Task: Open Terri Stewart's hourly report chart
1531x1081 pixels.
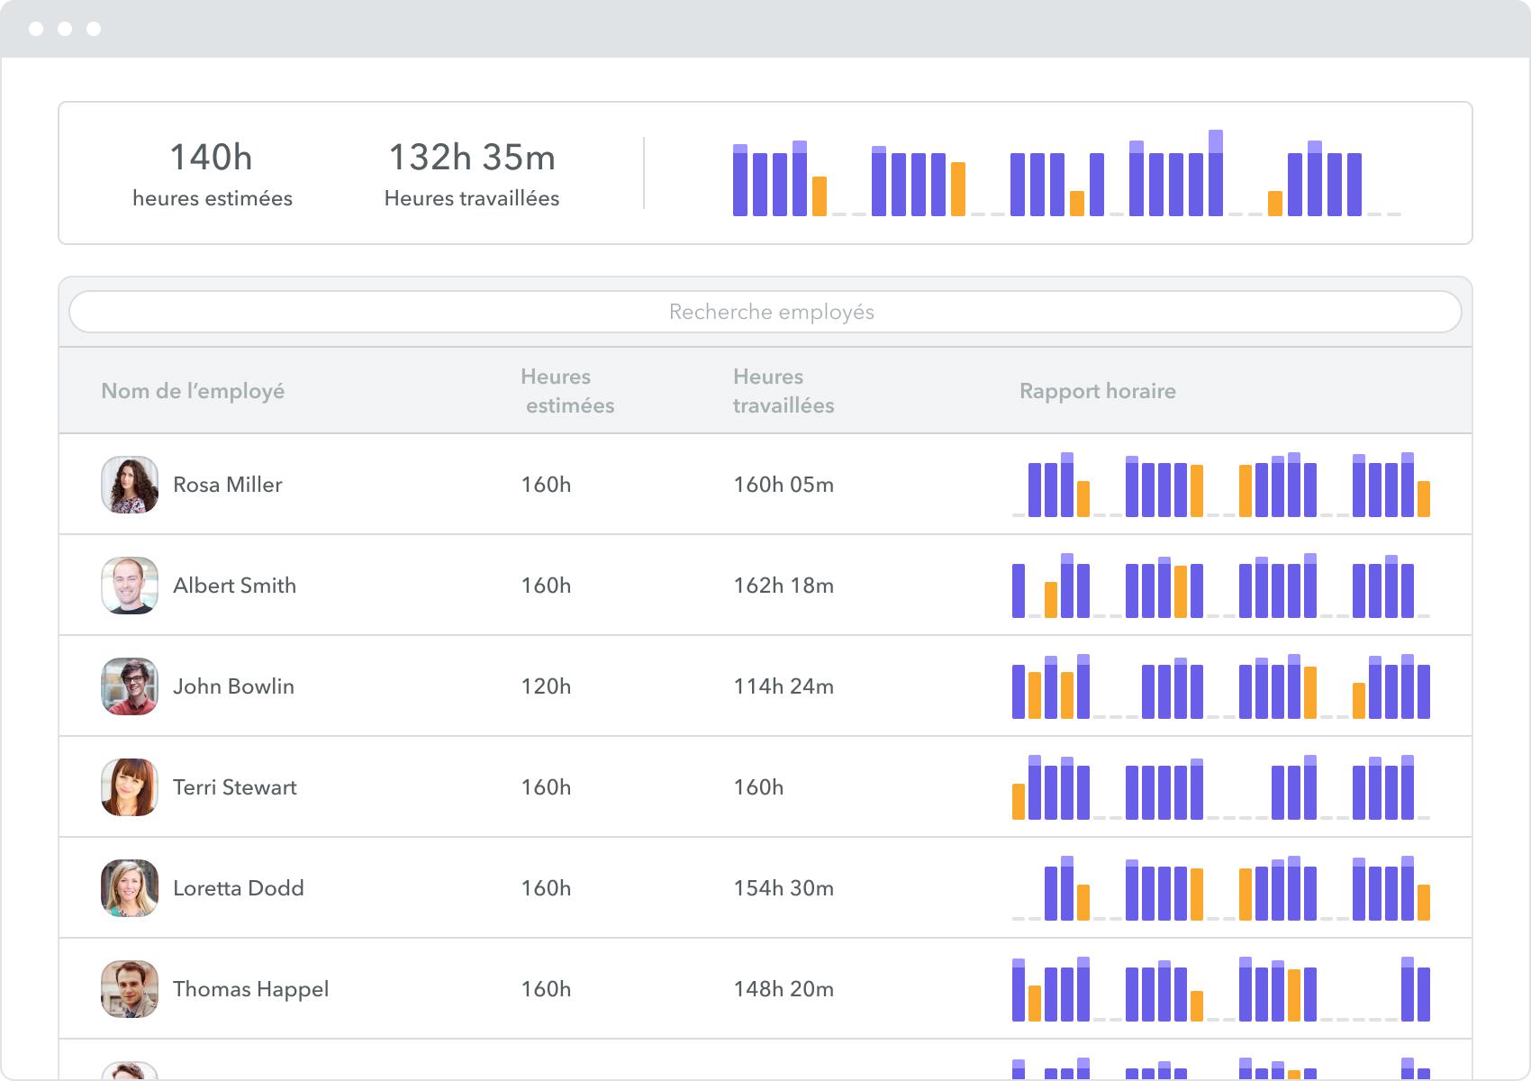Action: 1221,787
